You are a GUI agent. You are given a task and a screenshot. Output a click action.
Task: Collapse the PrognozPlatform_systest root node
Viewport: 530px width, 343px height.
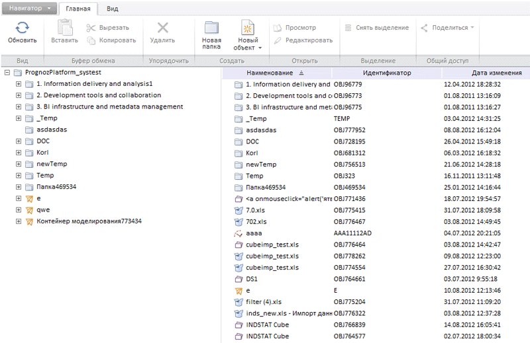click(x=7, y=73)
